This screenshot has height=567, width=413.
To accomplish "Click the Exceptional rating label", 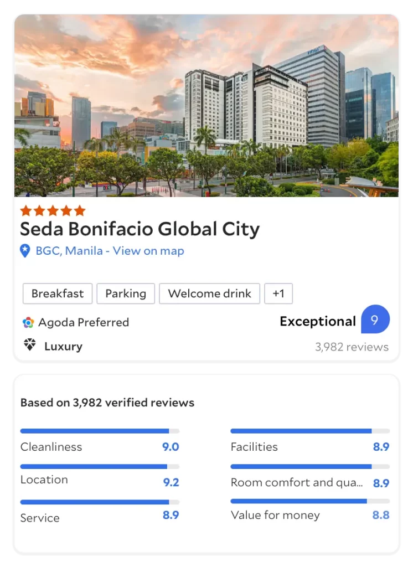I will [x=317, y=321].
